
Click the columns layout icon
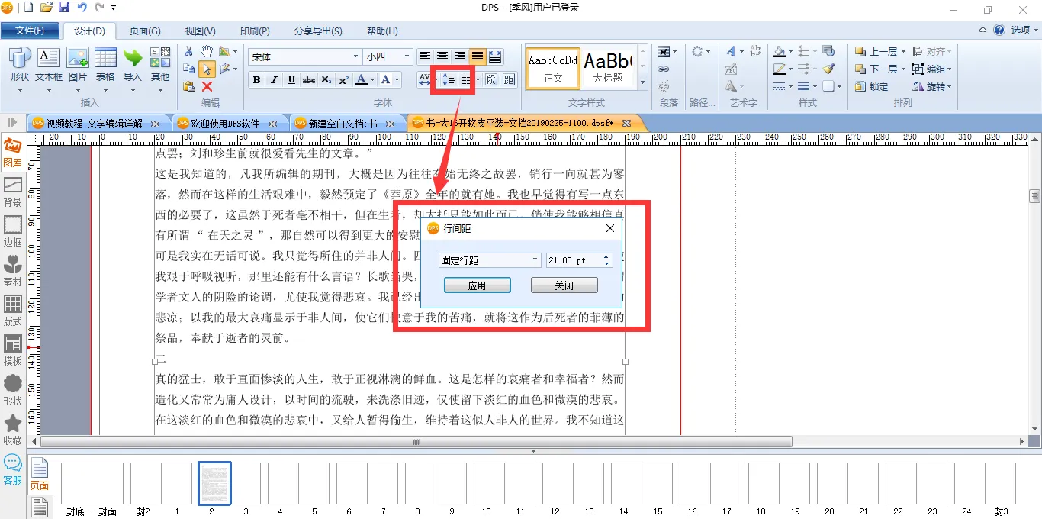466,79
